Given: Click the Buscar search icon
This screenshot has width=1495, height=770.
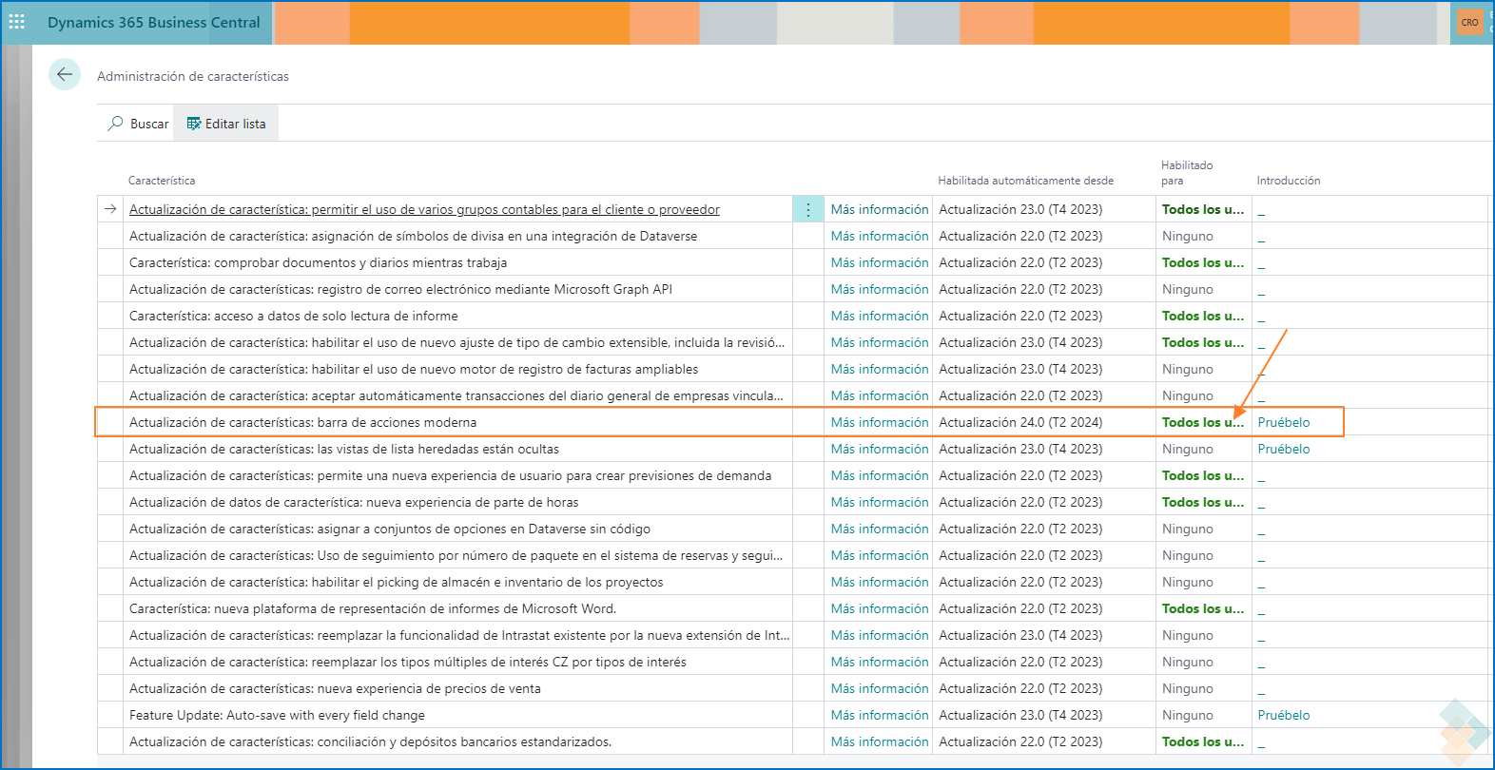Looking at the screenshot, I should click(x=116, y=124).
